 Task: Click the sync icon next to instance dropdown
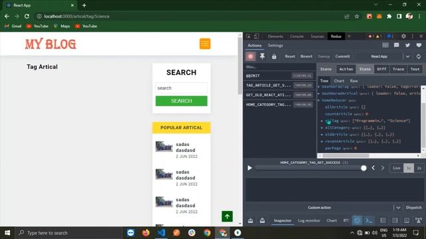[x=419, y=56]
